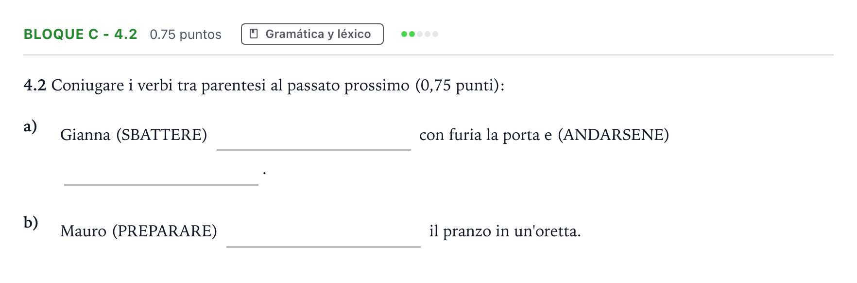Click the verb prompt (PREPARARE)
The height and width of the screenshot is (283, 857).
point(165,231)
